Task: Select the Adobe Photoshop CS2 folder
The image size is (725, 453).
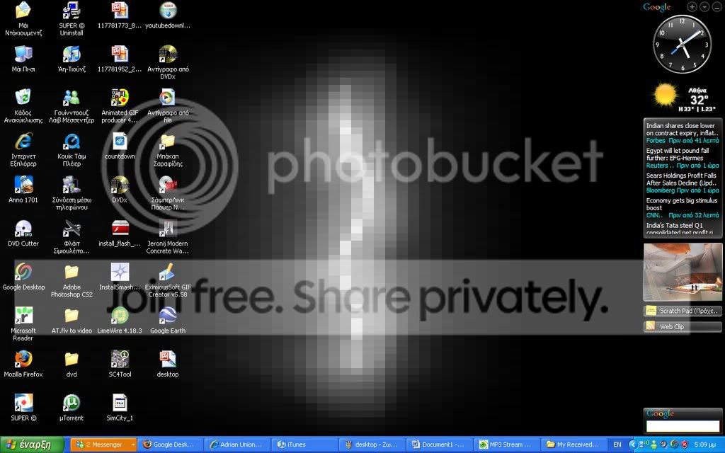Action: coord(72,273)
